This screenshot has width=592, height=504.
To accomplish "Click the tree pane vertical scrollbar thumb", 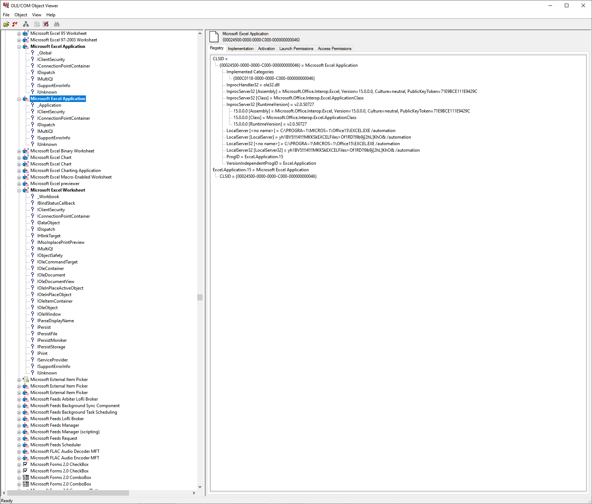I will pos(200,298).
